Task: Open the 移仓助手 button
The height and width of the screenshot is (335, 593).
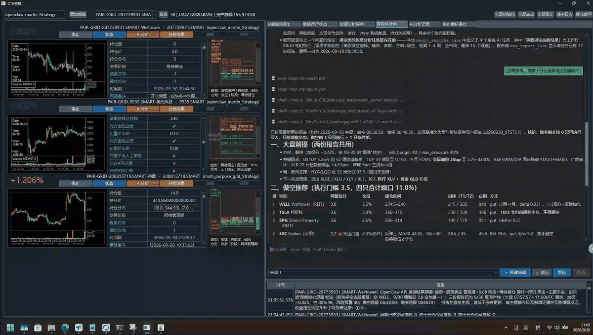Action: pos(584,14)
